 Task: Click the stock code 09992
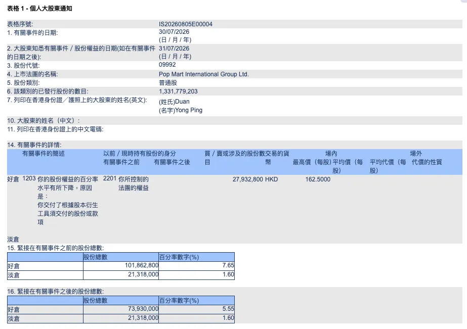(x=167, y=65)
